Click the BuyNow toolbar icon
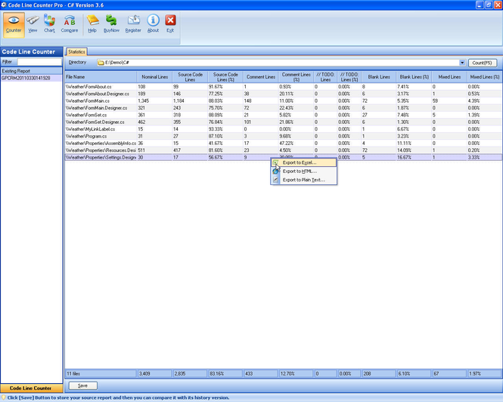 tap(111, 25)
